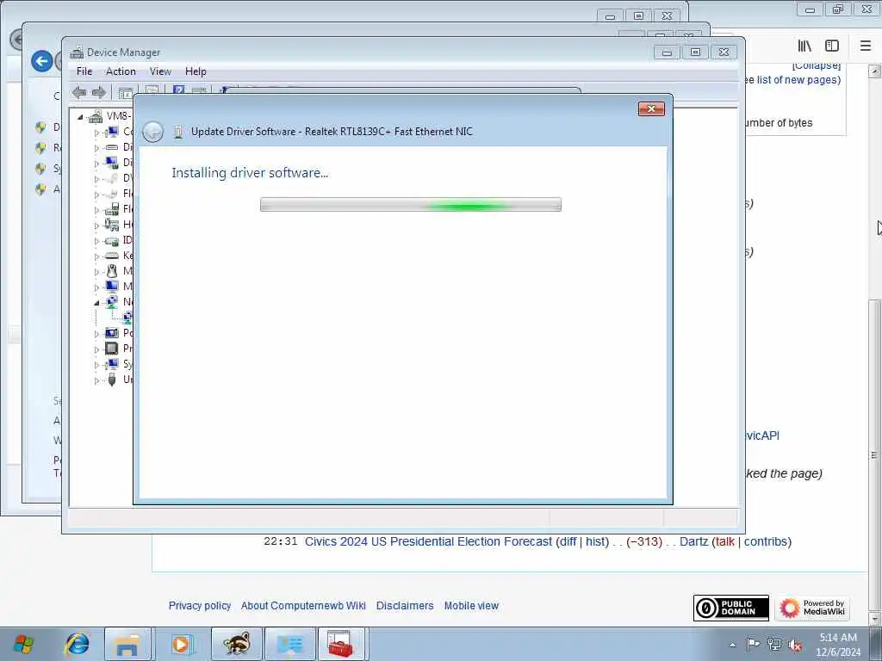
Task: Select the Processors category chip icon
Action: tap(112, 349)
